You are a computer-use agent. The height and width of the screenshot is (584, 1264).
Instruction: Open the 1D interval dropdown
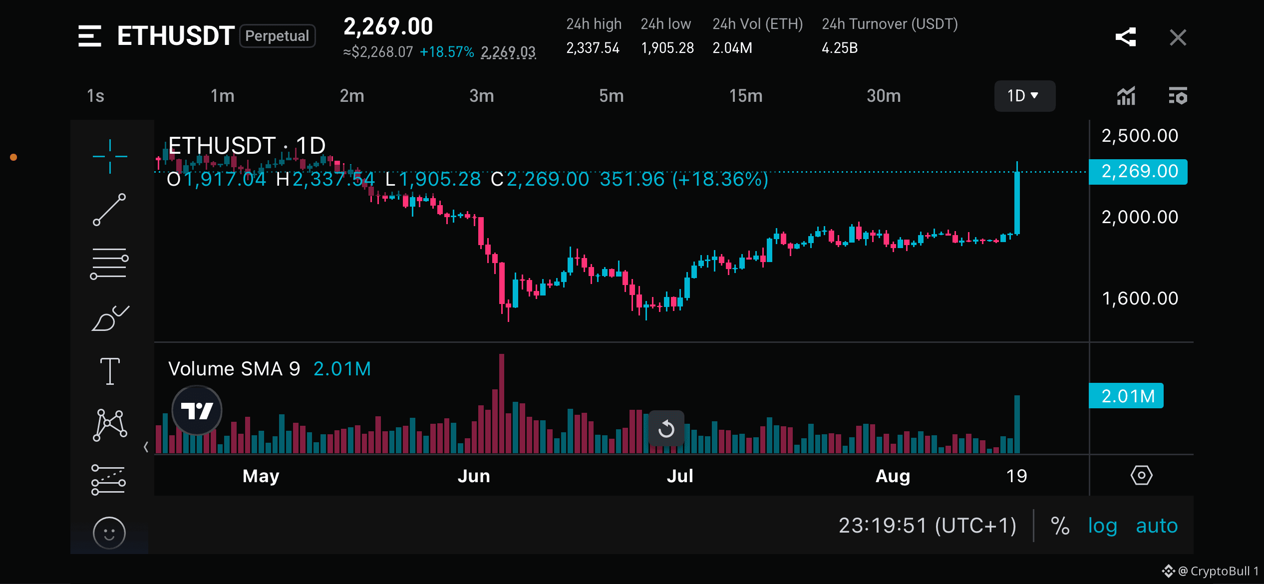point(1025,96)
